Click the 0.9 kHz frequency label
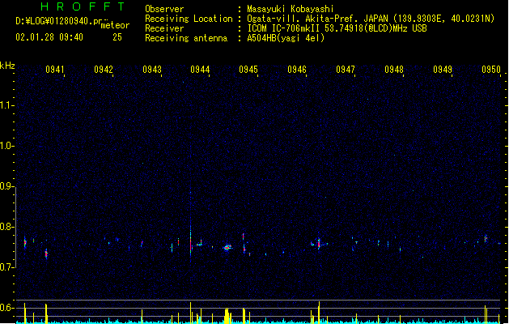509x324 pixels. click(x=6, y=186)
